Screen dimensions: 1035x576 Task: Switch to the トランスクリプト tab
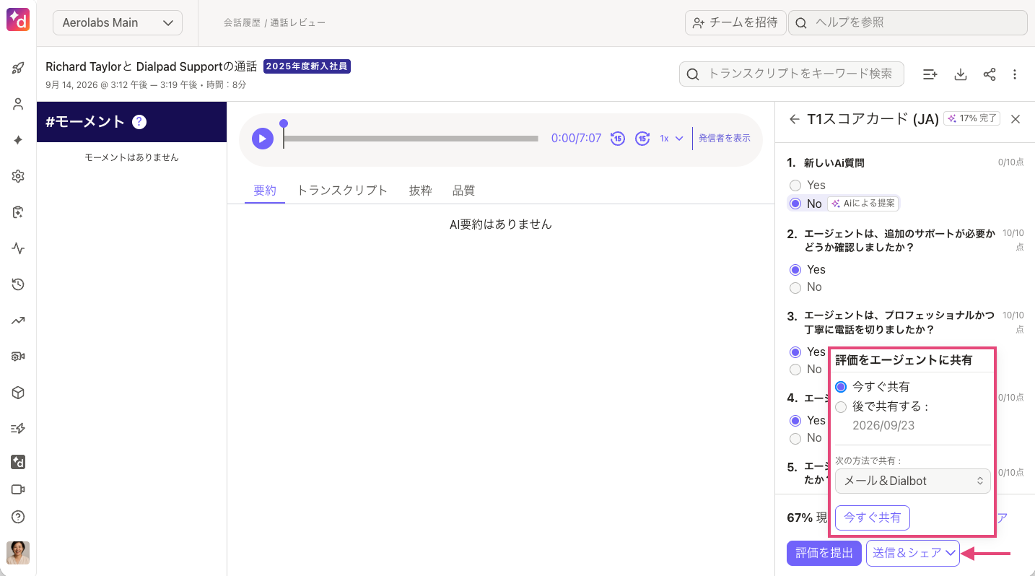[x=342, y=191]
